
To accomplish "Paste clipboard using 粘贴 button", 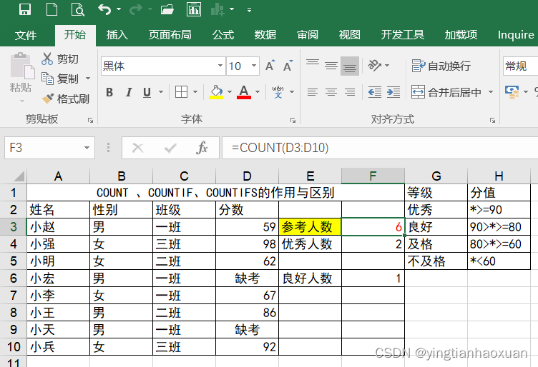I will tap(21, 87).
